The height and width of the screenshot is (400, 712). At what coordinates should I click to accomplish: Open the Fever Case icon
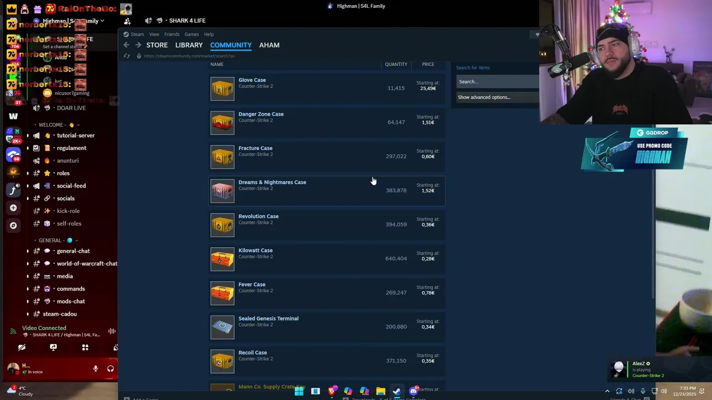[222, 293]
